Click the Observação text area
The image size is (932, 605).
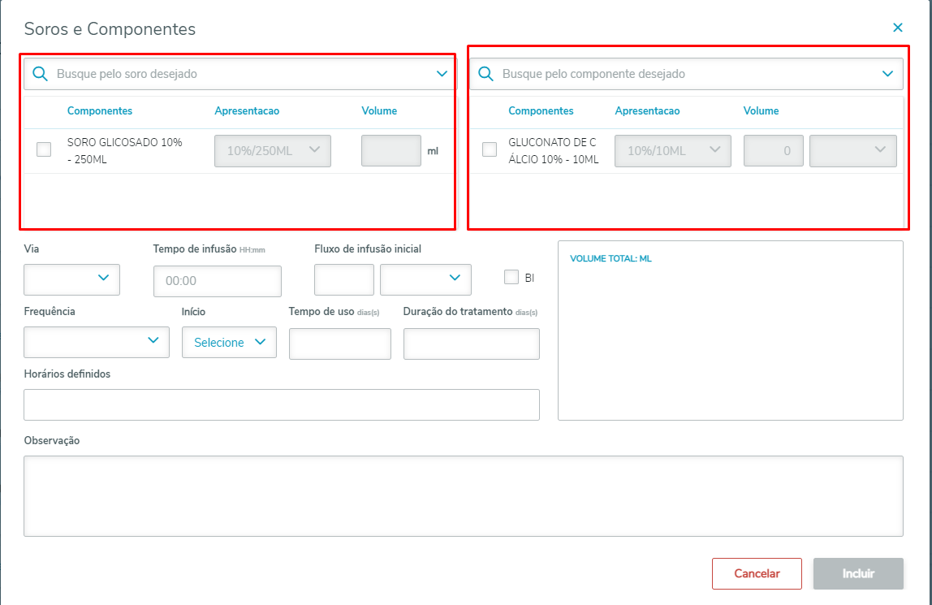[463, 495]
